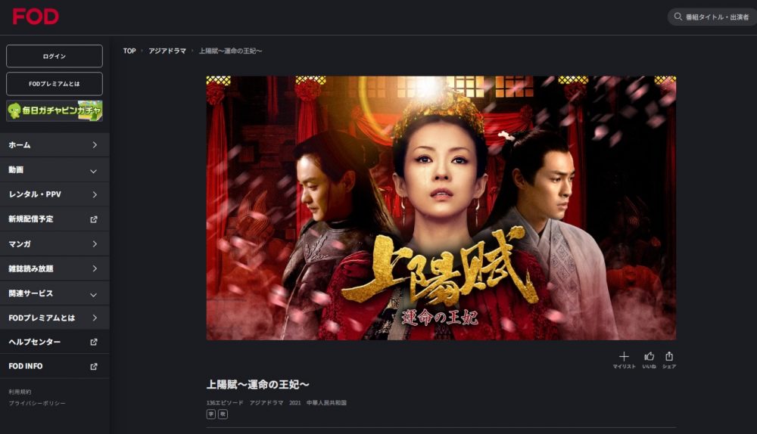The image size is (757, 434).
Task: Add show to My List plus icon
Action: 624,356
